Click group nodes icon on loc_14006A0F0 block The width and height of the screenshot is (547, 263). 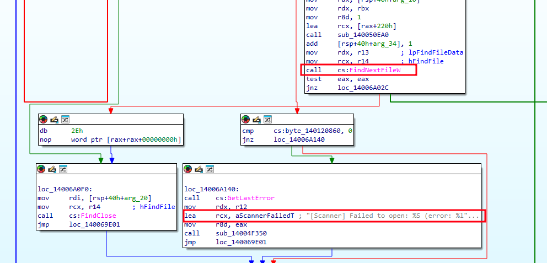[63, 169]
